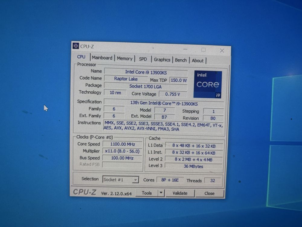This screenshot has height=227, width=302.
Task: Expand the Tools button dropdown arrow
Action: click(161, 193)
